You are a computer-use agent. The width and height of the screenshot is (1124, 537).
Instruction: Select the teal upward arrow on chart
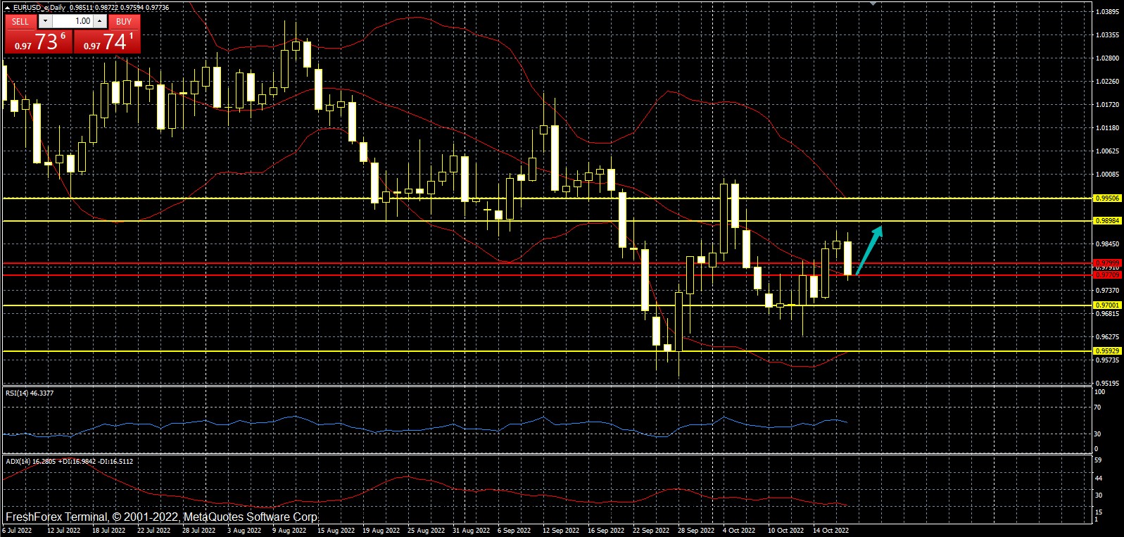coord(869,250)
